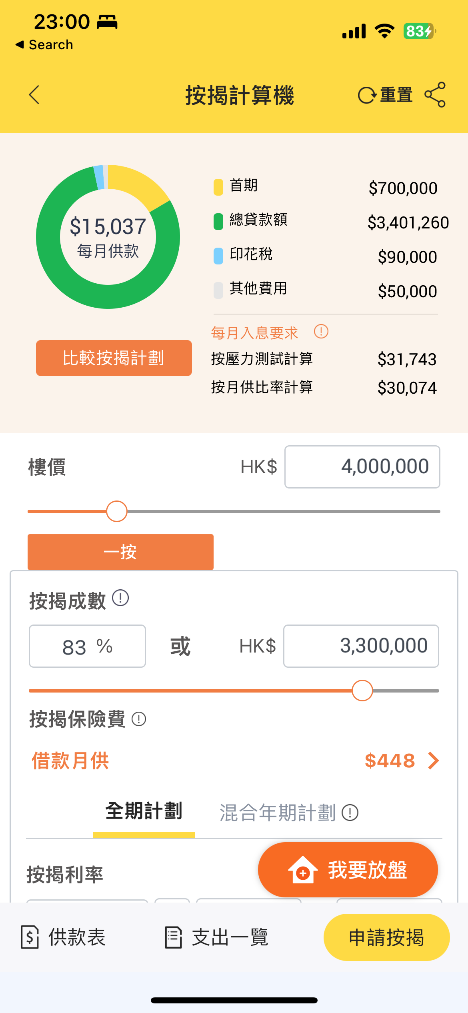
Task: Tap 申請按揭 apply button
Action: [386, 937]
